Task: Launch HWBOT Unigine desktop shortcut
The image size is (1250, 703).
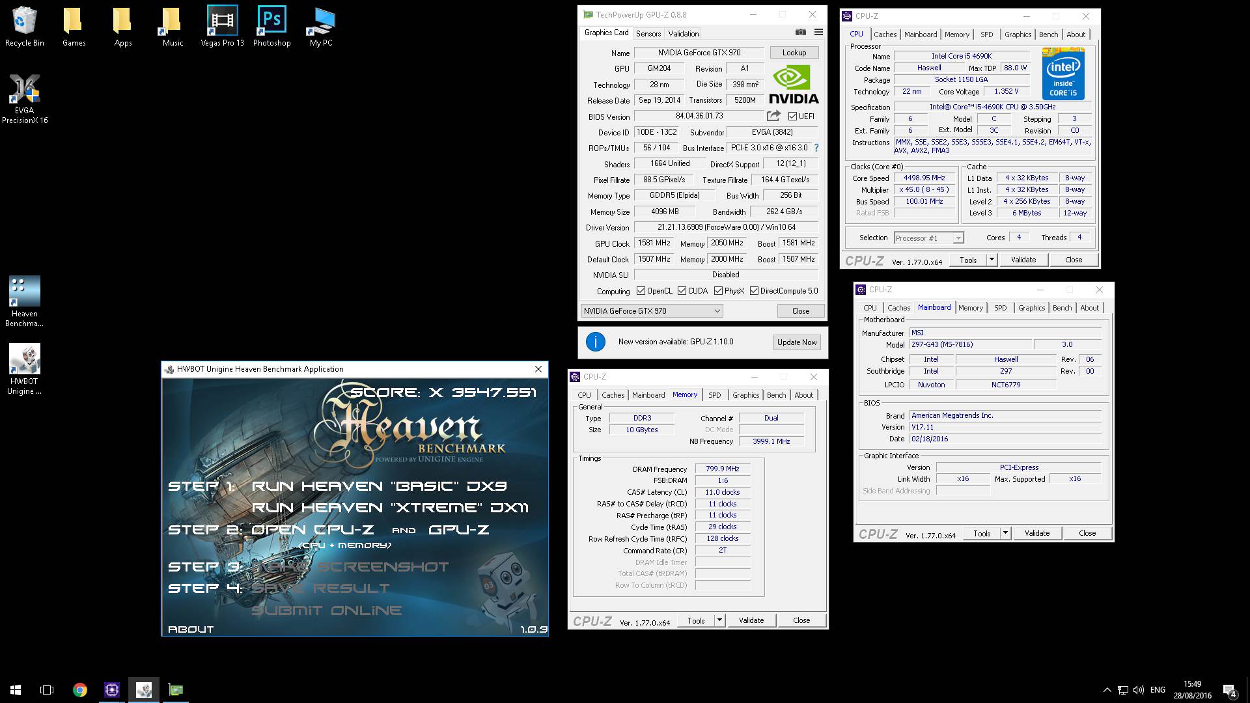Action: point(25,370)
